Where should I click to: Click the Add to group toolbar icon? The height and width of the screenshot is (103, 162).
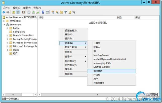tap(74, 12)
